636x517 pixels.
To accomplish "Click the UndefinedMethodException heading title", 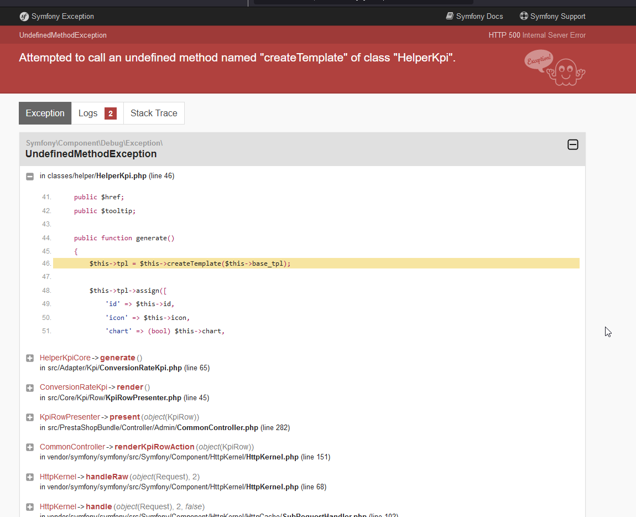I will [91, 154].
